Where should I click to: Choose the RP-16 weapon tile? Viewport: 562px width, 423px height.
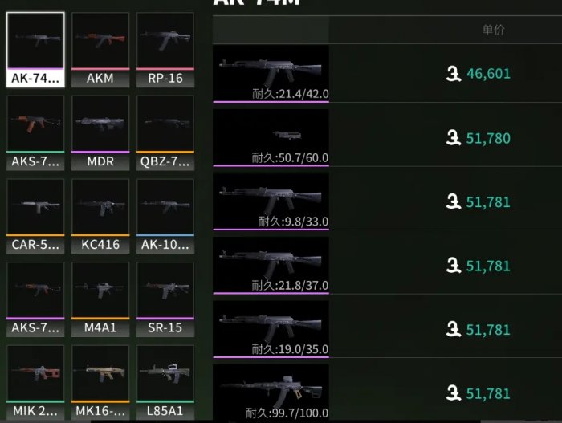coord(165,50)
